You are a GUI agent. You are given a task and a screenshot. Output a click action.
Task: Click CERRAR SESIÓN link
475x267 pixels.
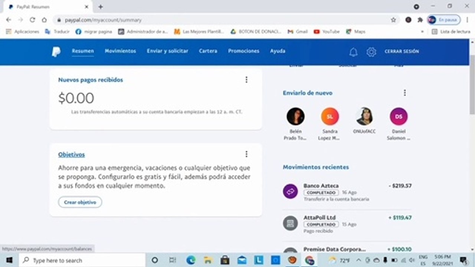coord(402,52)
